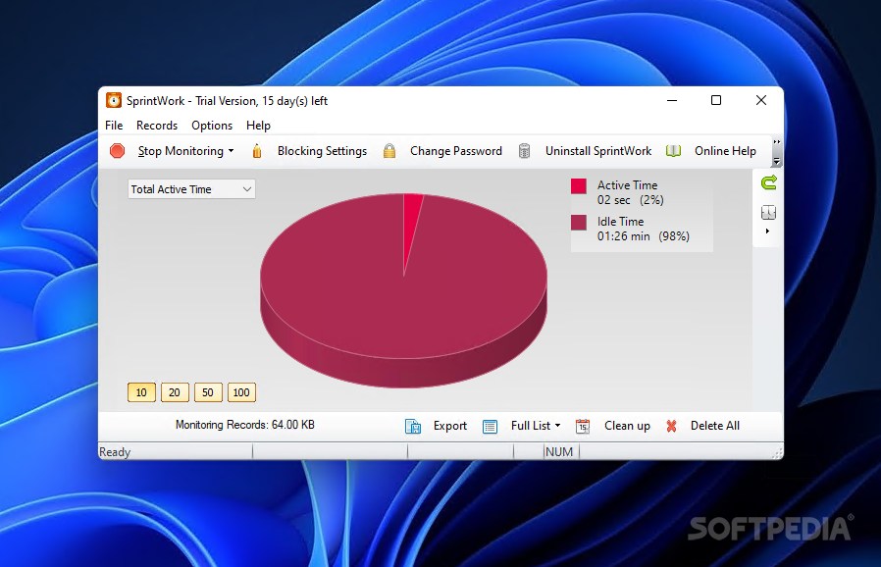The image size is (881, 567).
Task: Click the Clean up calendar icon
Action: pos(583,427)
